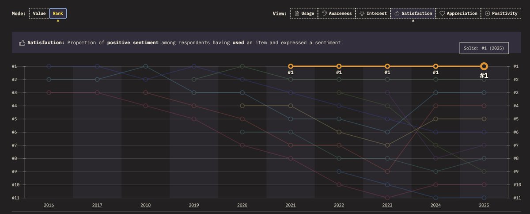Click the orange #1 data point for 2024
The width and height of the screenshot is (530, 214).
coord(435,66)
